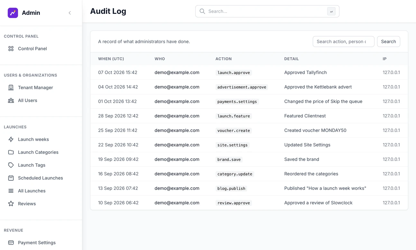Click the Scheduled Launches calendar icon
This screenshot has width=416, height=250.
pyautogui.click(x=11, y=178)
